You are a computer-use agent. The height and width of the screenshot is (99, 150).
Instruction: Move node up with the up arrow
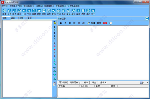click(x=54, y=60)
